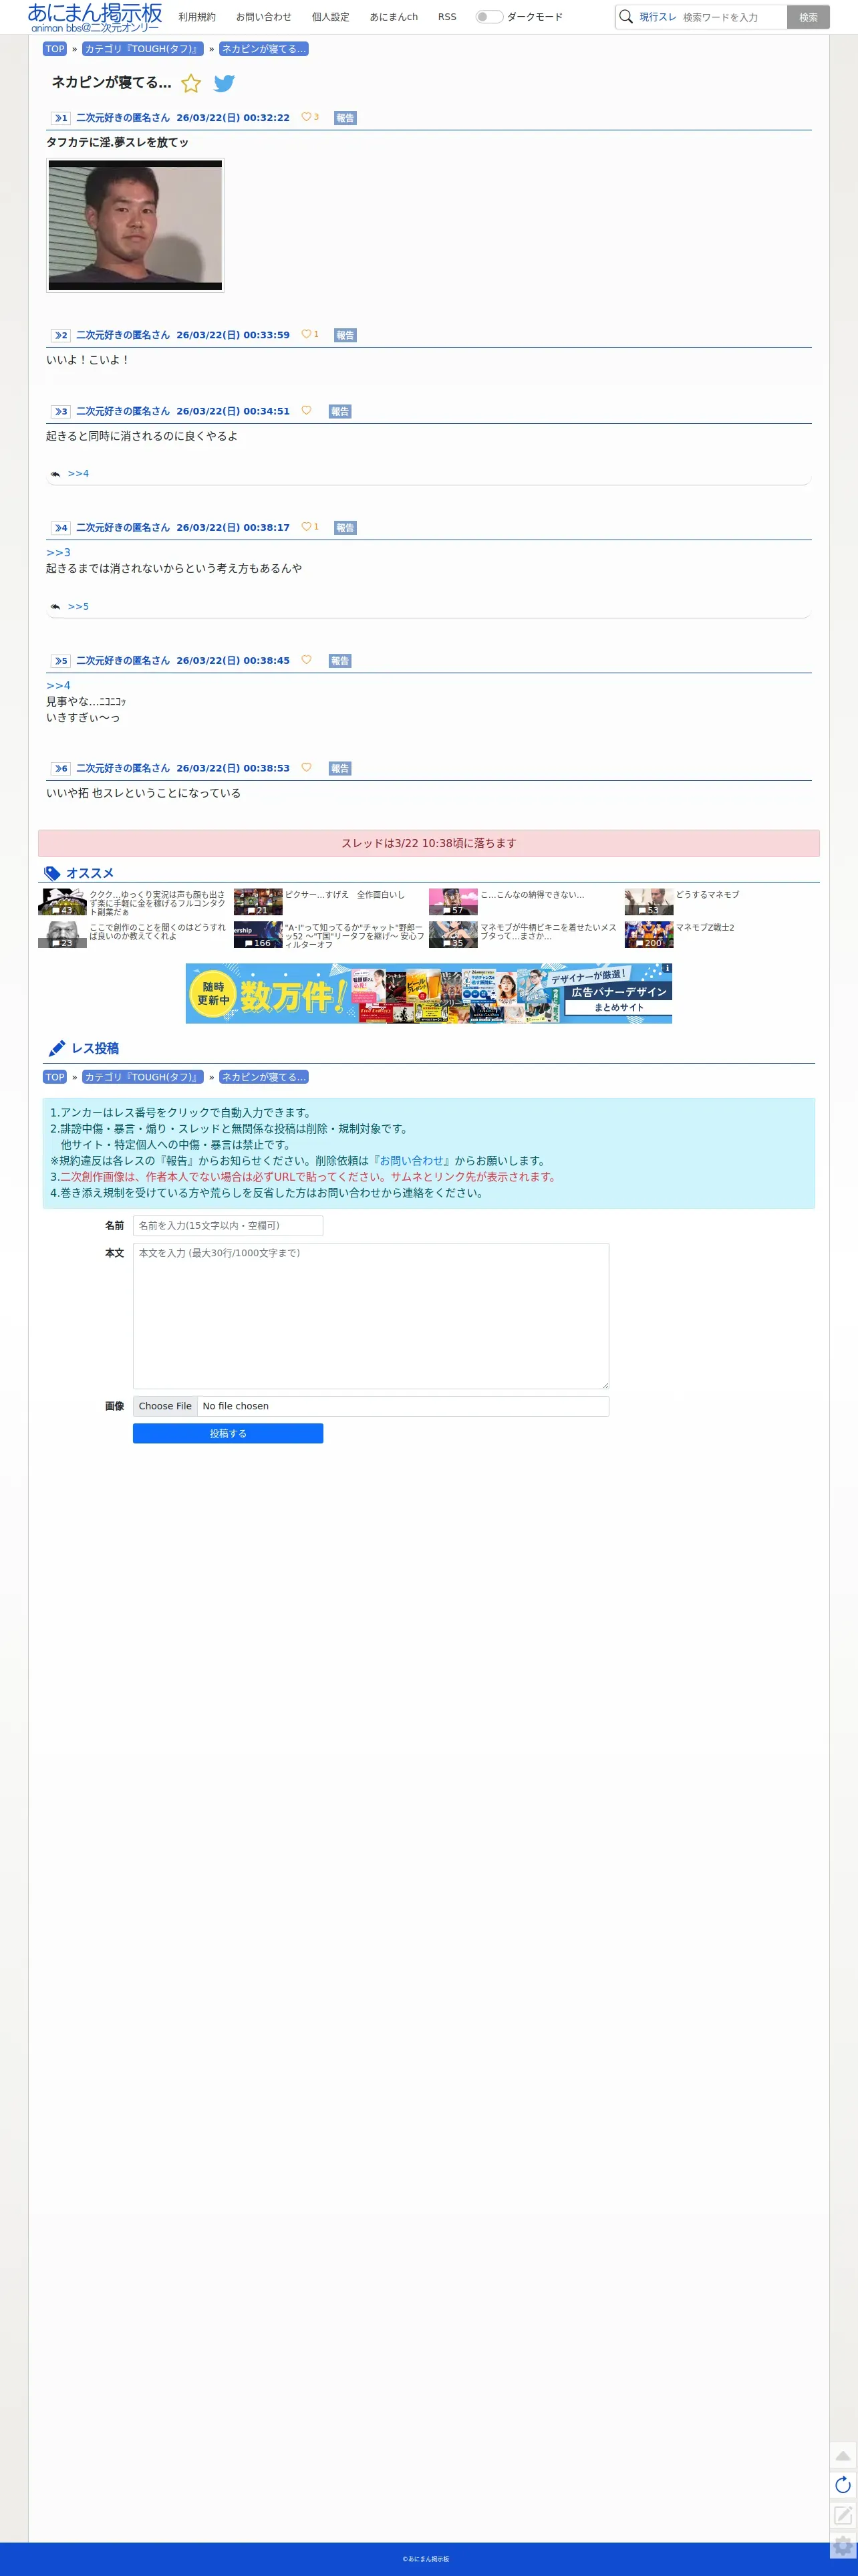Click the オススメ tag icon

[52, 873]
